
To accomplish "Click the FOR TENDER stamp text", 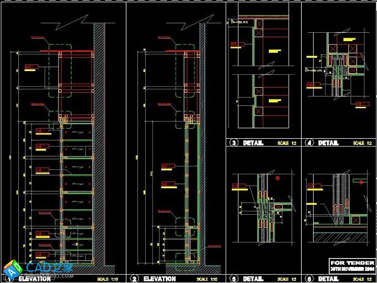I will (x=350, y=262).
